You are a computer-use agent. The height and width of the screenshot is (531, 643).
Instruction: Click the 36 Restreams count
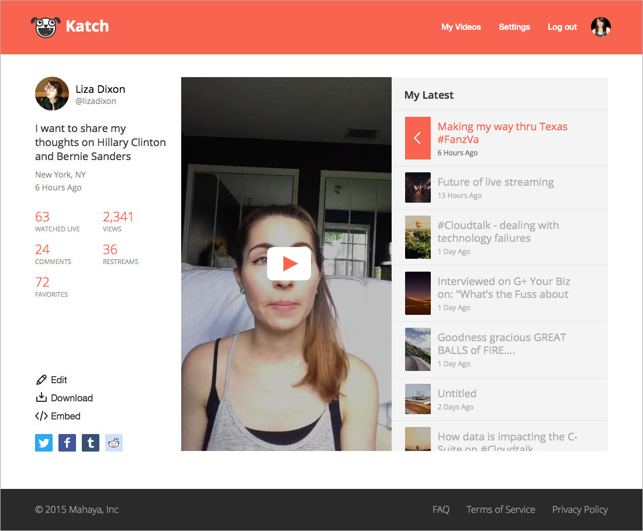110,249
